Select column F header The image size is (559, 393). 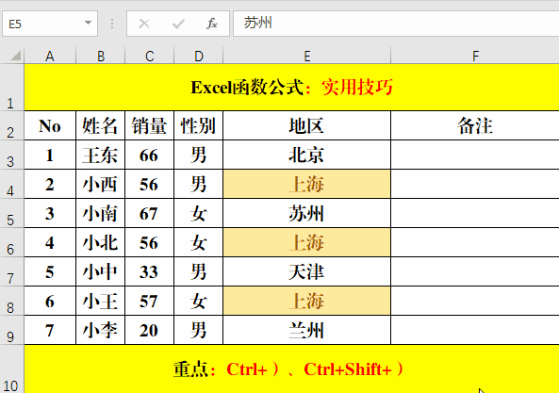point(475,56)
